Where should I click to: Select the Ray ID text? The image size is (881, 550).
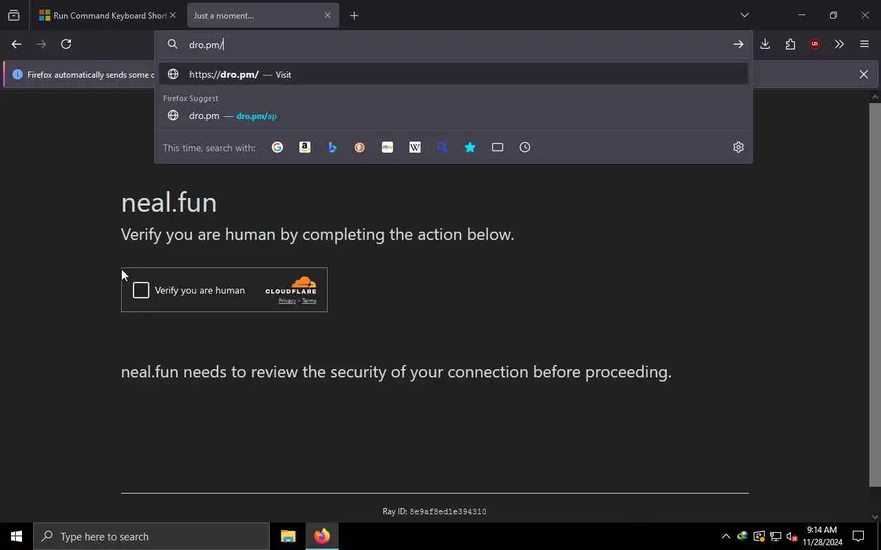tap(434, 511)
